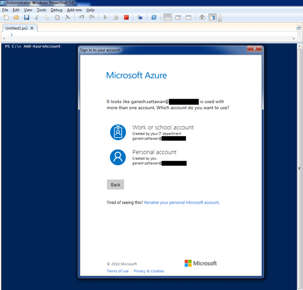
Task: Show script pane maximized icon
Action: tap(188, 18)
